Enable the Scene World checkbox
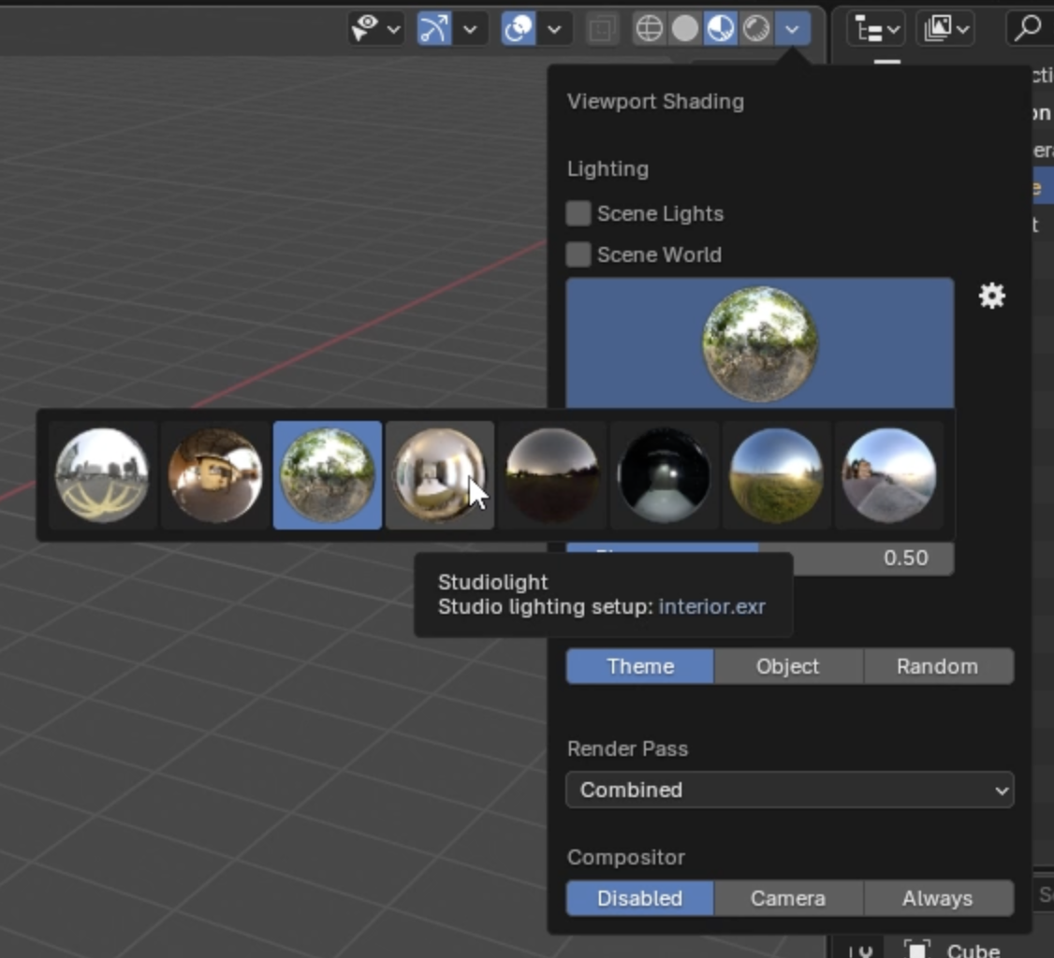The image size is (1054, 958). point(578,254)
